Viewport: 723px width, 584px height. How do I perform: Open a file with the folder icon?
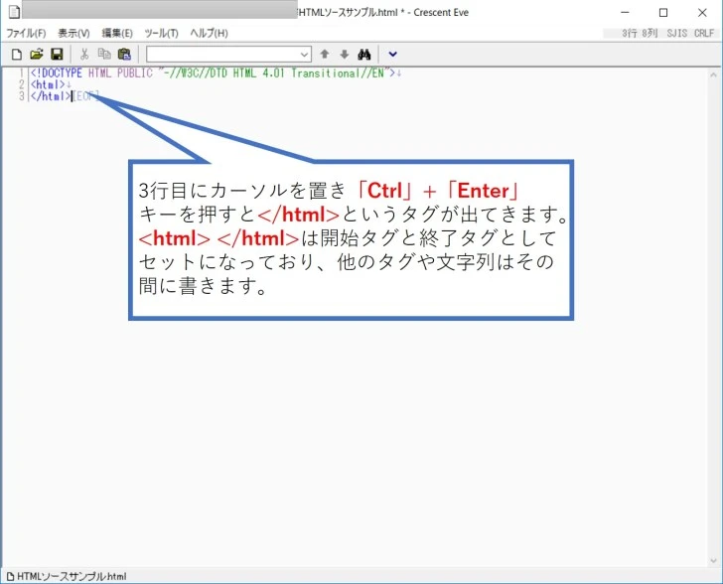(37, 55)
